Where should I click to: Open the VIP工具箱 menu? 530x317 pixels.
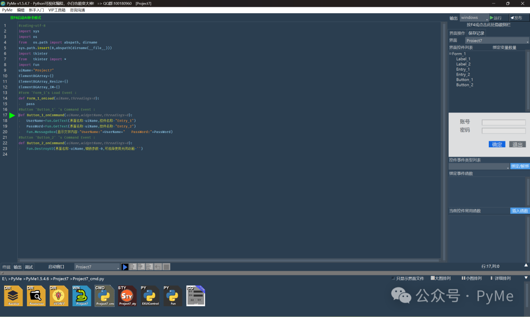(x=56, y=10)
